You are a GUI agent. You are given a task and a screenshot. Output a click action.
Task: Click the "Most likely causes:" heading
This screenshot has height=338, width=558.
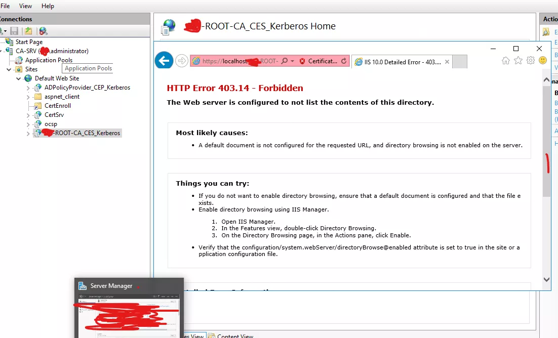point(212,133)
